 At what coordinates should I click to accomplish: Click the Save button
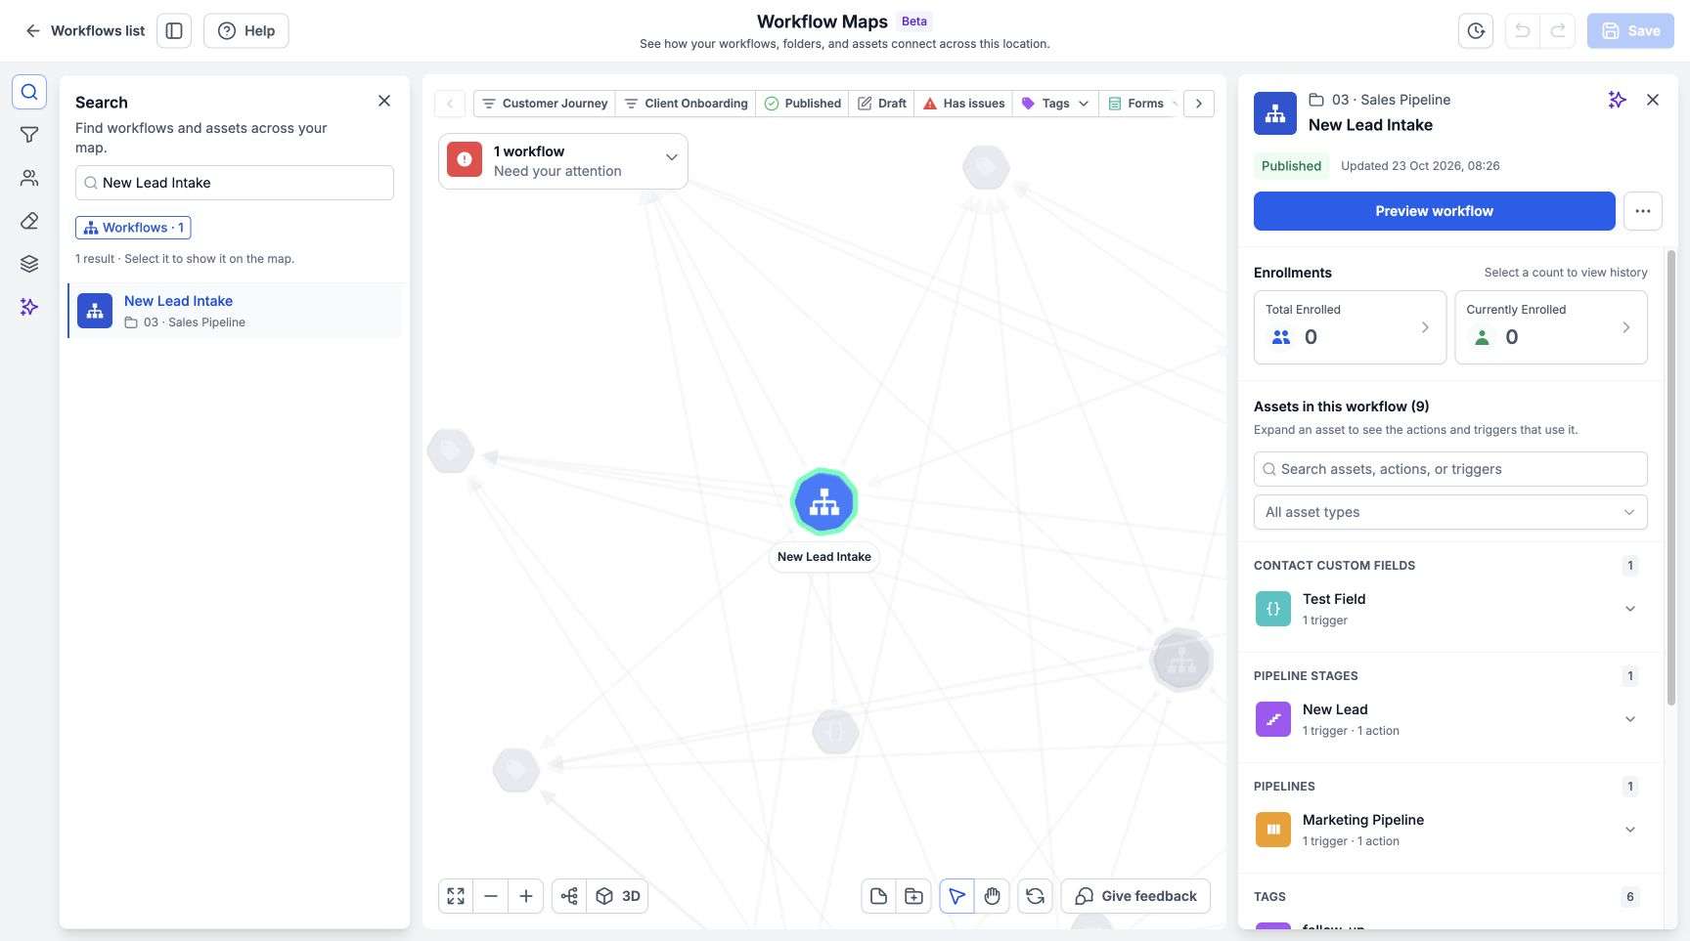click(x=1630, y=30)
